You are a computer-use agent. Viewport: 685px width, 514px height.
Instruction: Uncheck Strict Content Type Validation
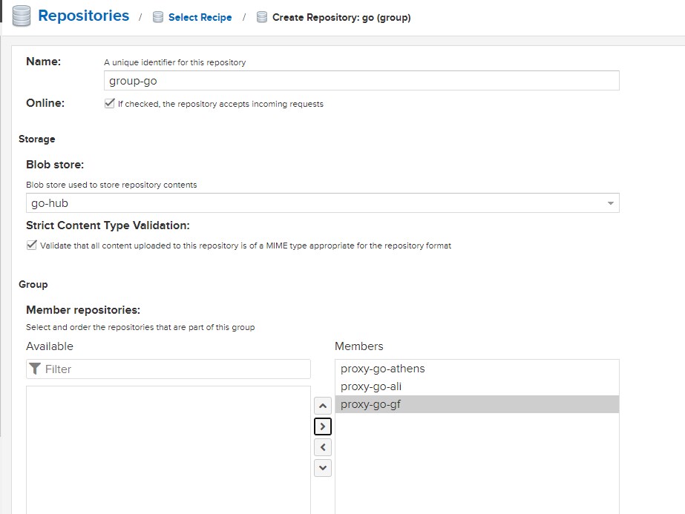tap(32, 246)
